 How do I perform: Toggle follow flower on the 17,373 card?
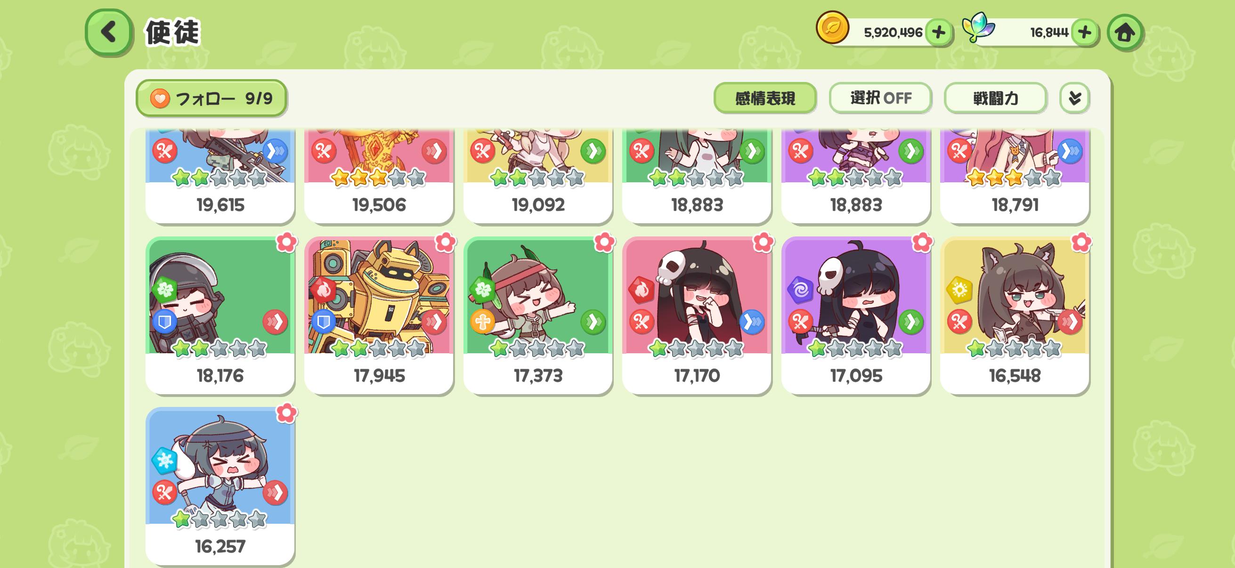[604, 242]
